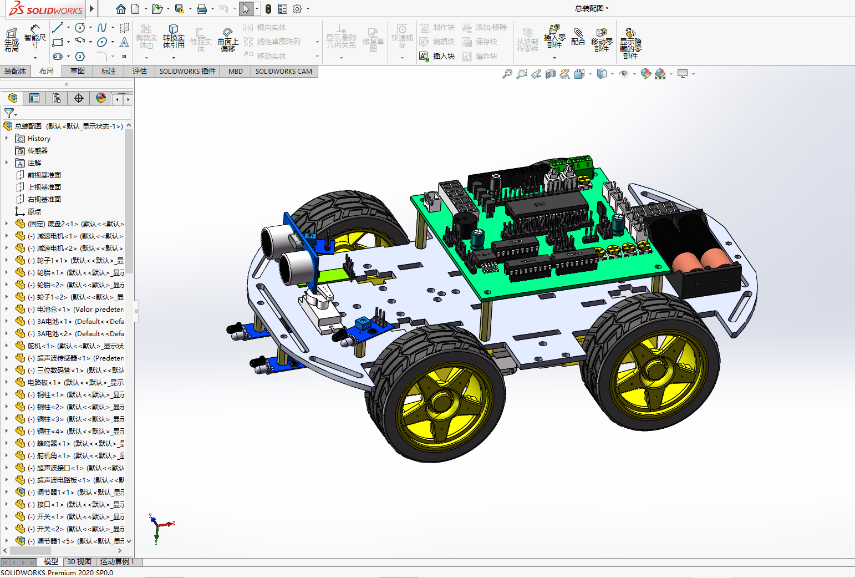Switch to the SOLIDWORKS 插件 tab
The width and height of the screenshot is (855, 578).
click(x=187, y=71)
